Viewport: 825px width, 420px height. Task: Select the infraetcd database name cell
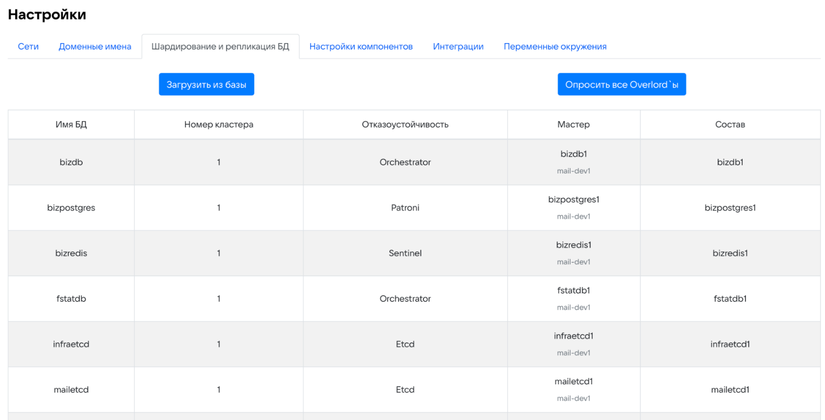[x=71, y=344]
